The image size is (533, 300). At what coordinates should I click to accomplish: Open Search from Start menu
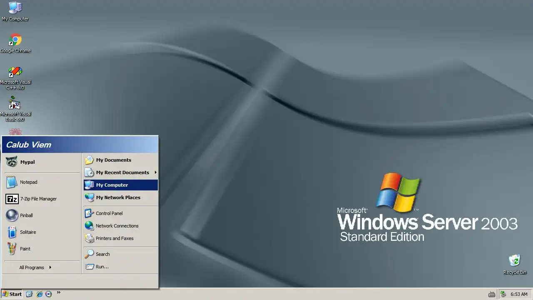coord(121,254)
